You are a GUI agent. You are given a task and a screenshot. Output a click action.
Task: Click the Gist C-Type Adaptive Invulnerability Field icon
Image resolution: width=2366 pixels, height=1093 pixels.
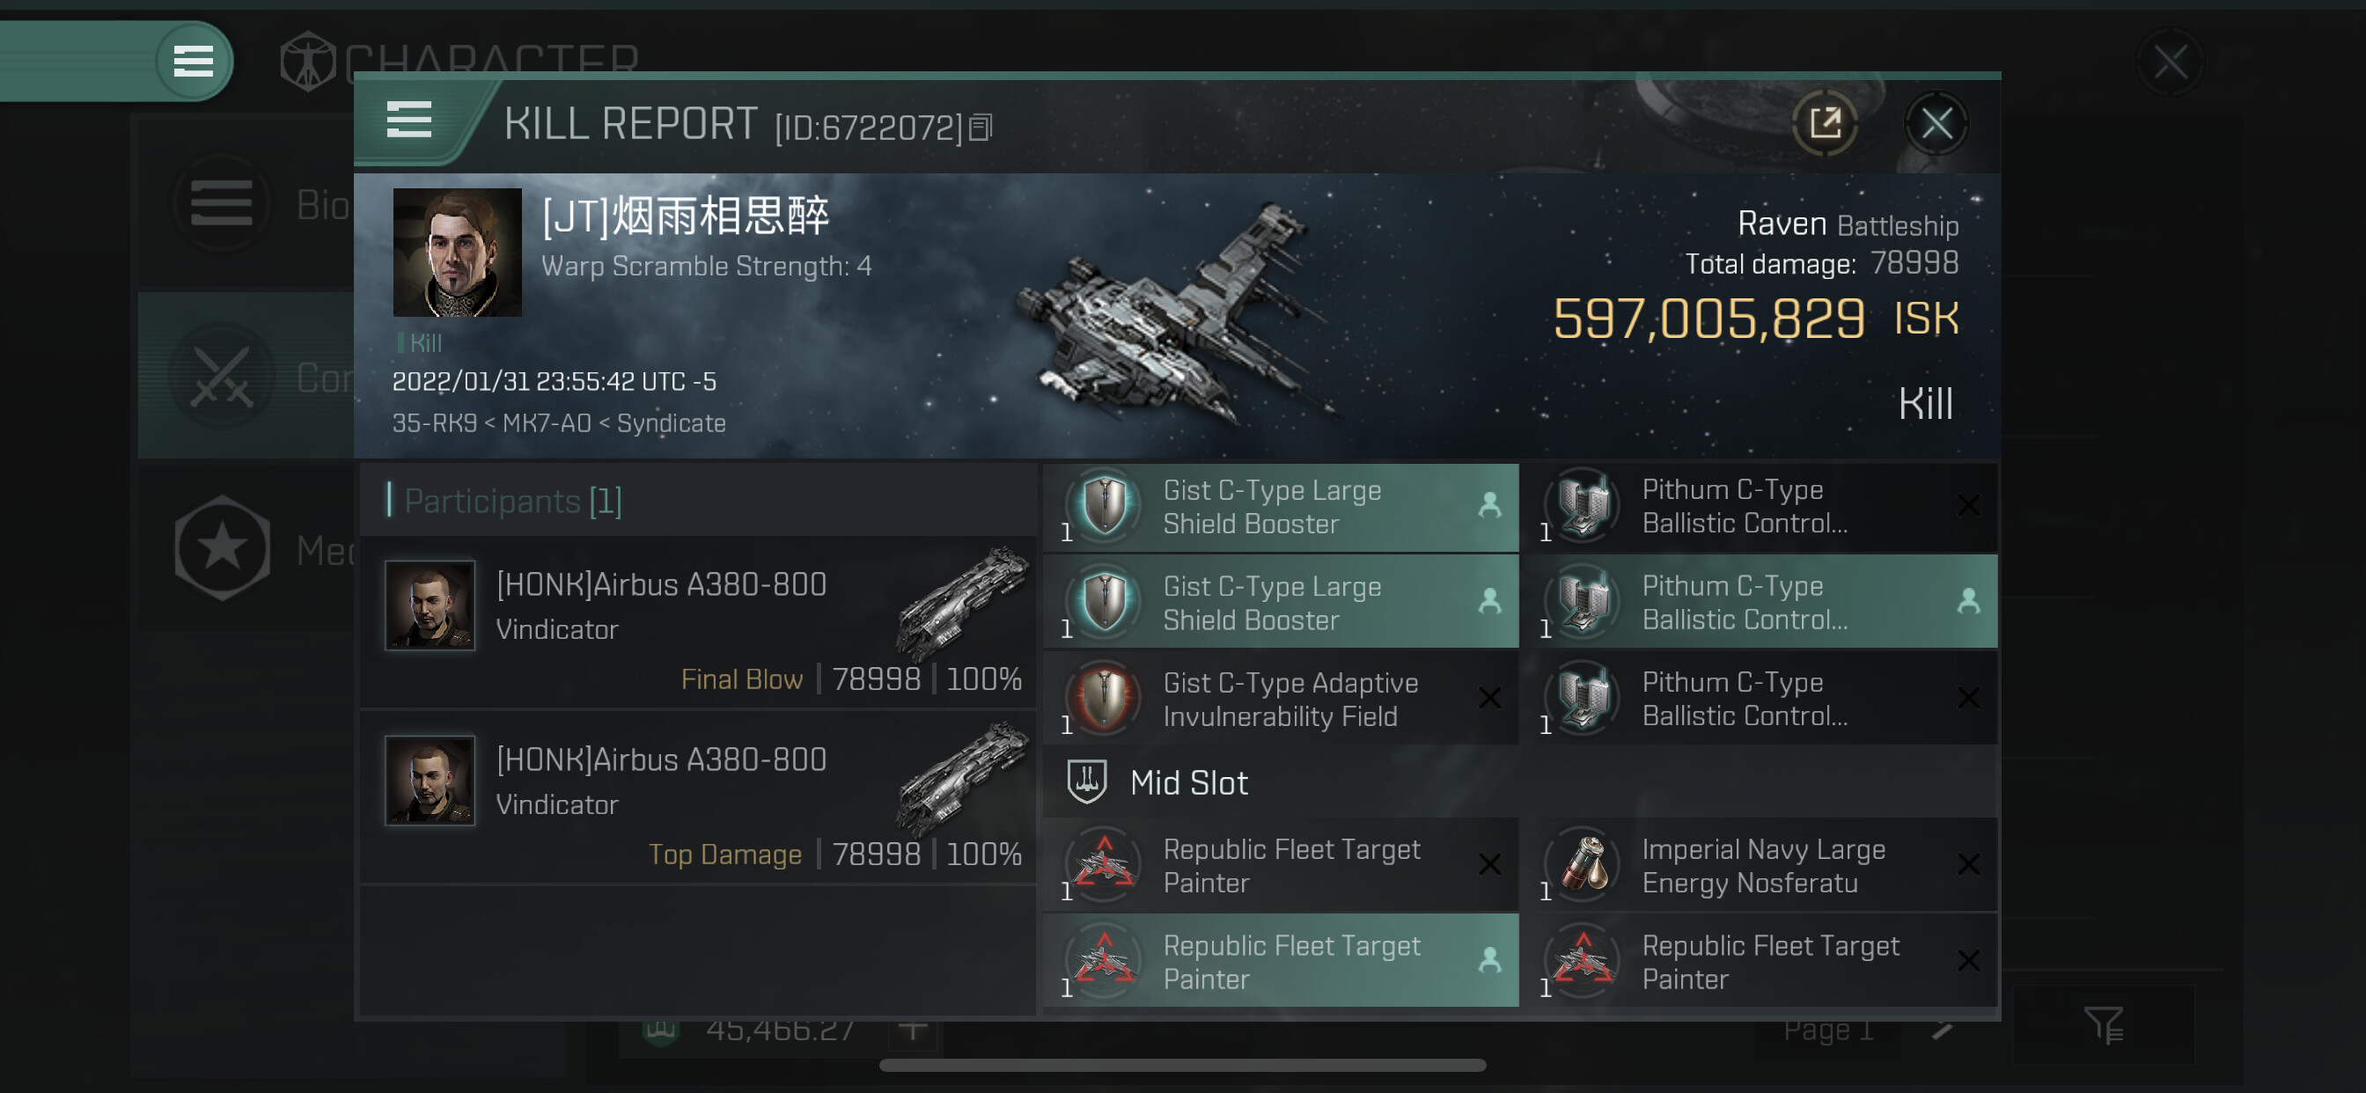point(1105,697)
